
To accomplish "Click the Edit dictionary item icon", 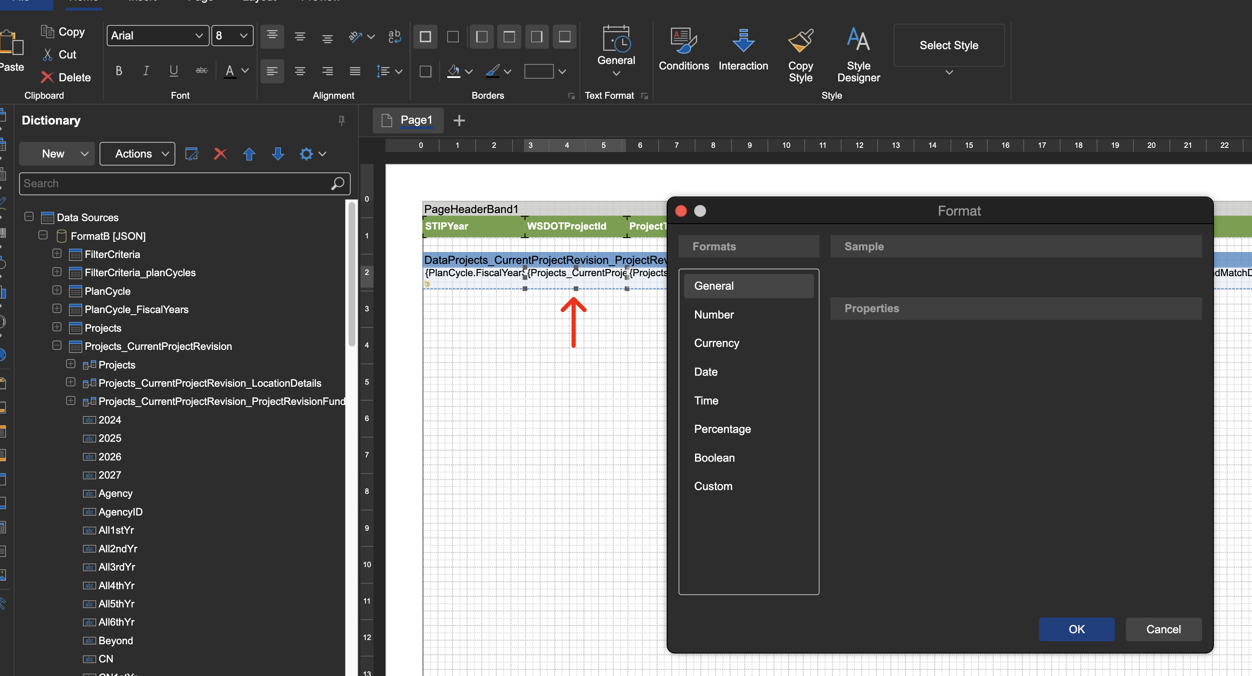I will click(191, 154).
